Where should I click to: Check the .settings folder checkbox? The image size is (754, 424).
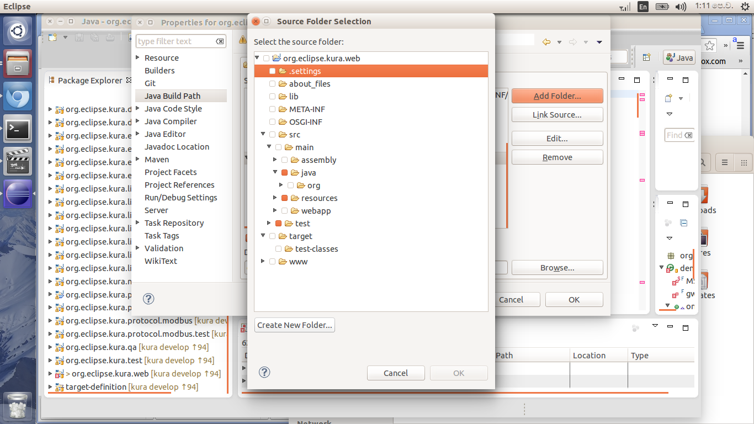(272, 71)
